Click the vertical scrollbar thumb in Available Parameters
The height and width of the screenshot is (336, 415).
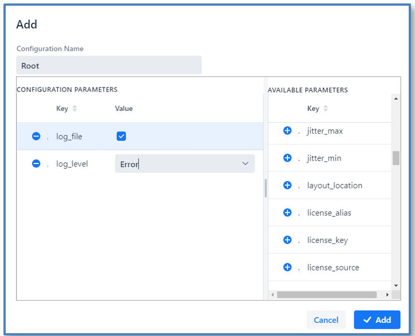tap(396, 158)
